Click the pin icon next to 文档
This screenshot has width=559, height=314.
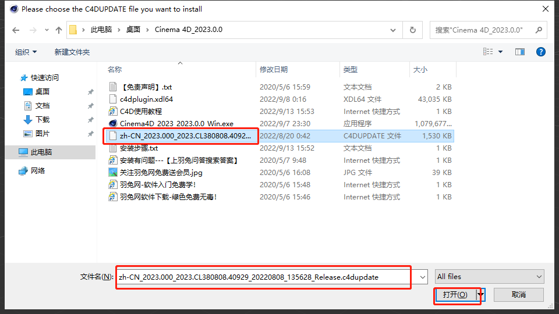tap(91, 106)
